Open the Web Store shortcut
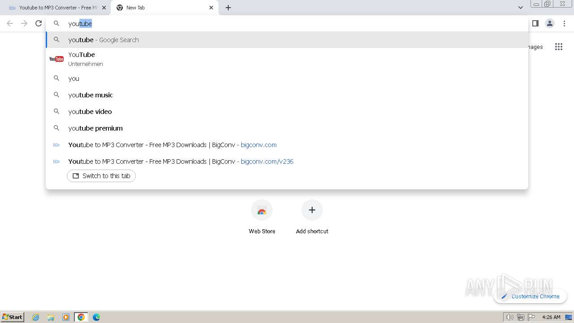This screenshot has width=574, height=323. (262, 217)
